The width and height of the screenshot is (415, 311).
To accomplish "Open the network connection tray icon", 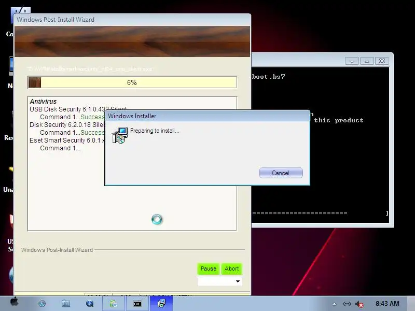I will [x=347, y=304].
